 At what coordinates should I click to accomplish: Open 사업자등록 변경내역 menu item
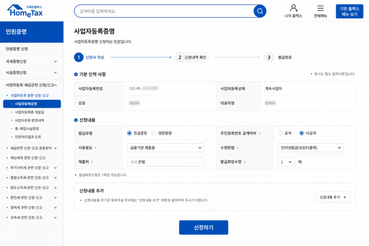(x=30, y=120)
